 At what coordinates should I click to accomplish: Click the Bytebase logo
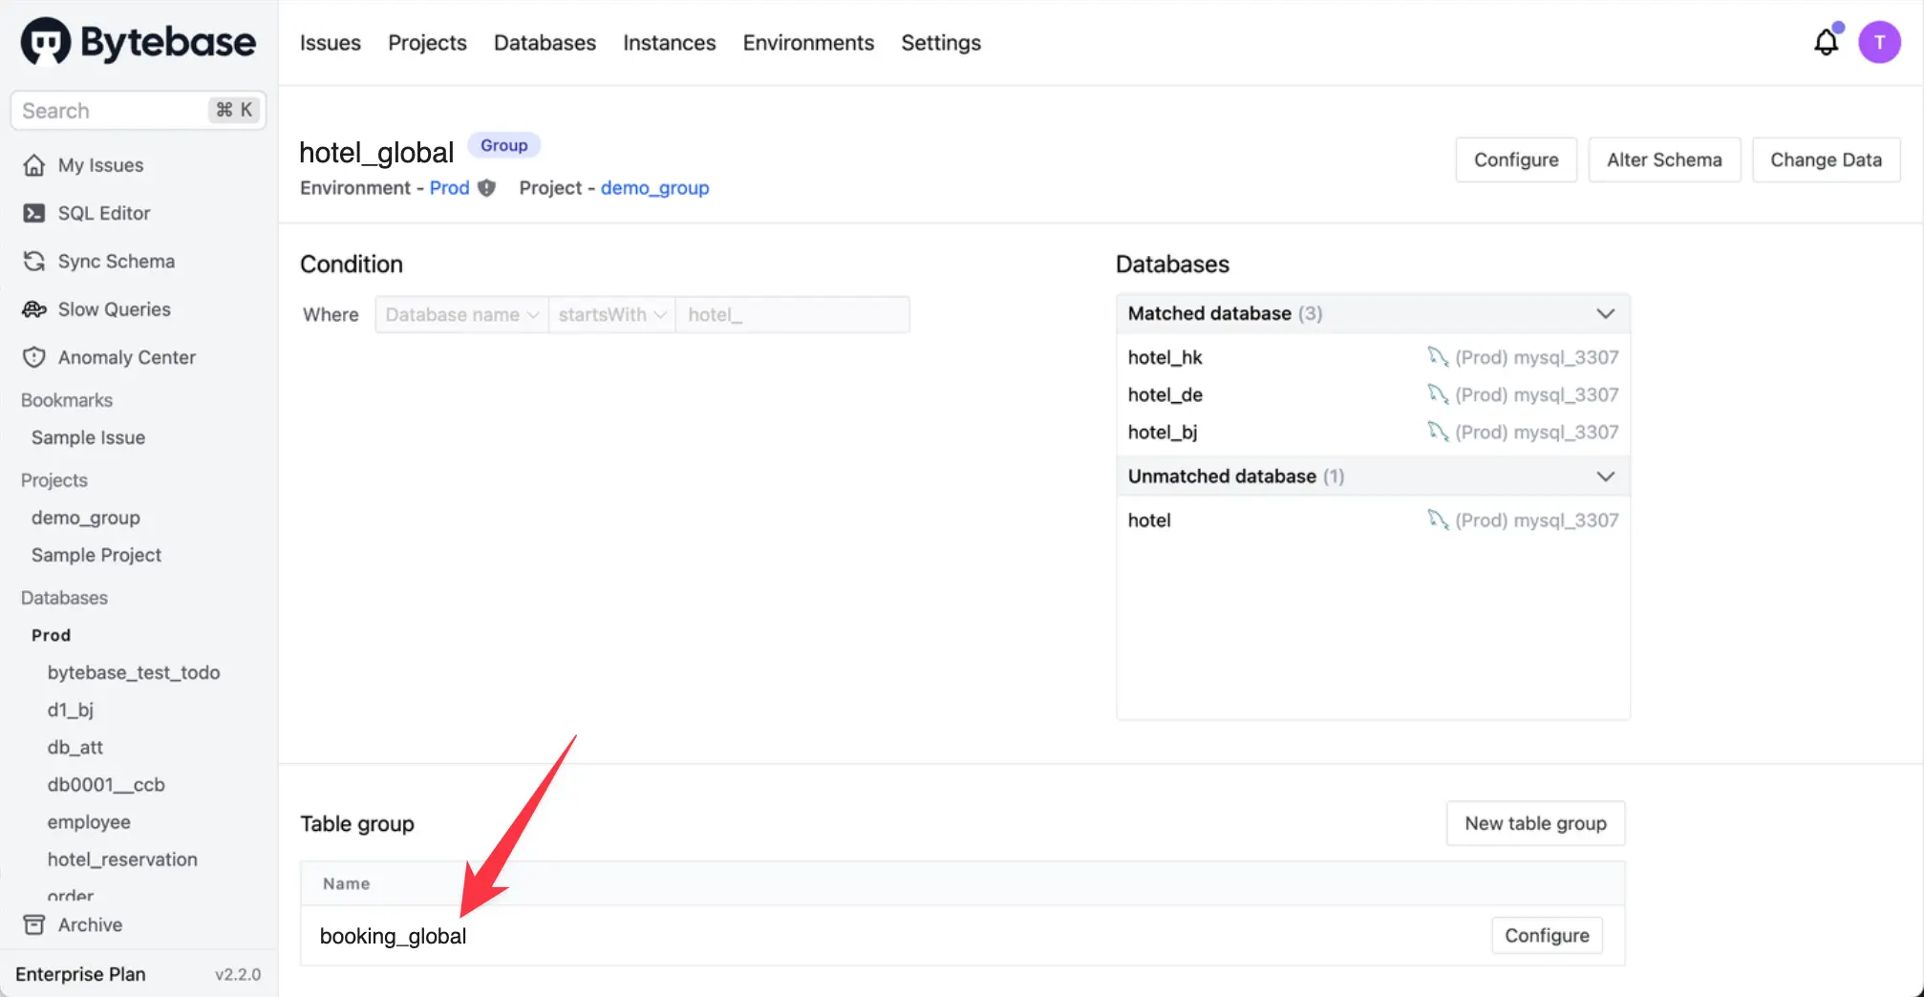pos(139,42)
